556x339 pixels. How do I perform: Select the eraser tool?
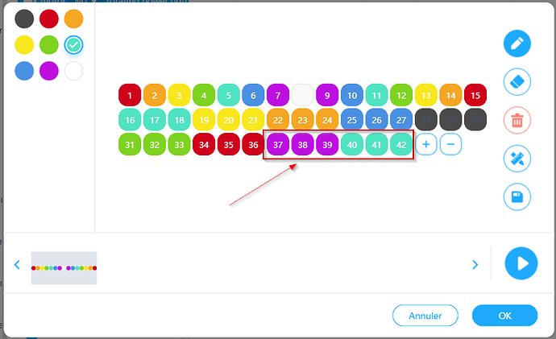[517, 82]
